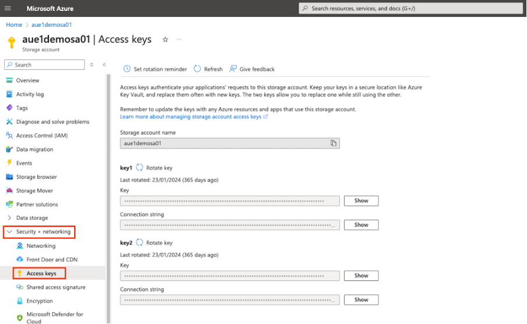Show the key2 Connection string
This screenshot has width=527, height=324.
pyautogui.click(x=361, y=300)
